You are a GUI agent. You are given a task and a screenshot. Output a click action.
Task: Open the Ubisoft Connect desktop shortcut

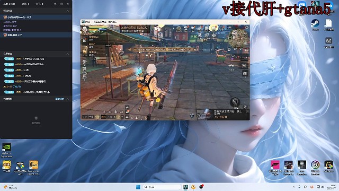tap(315, 168)
